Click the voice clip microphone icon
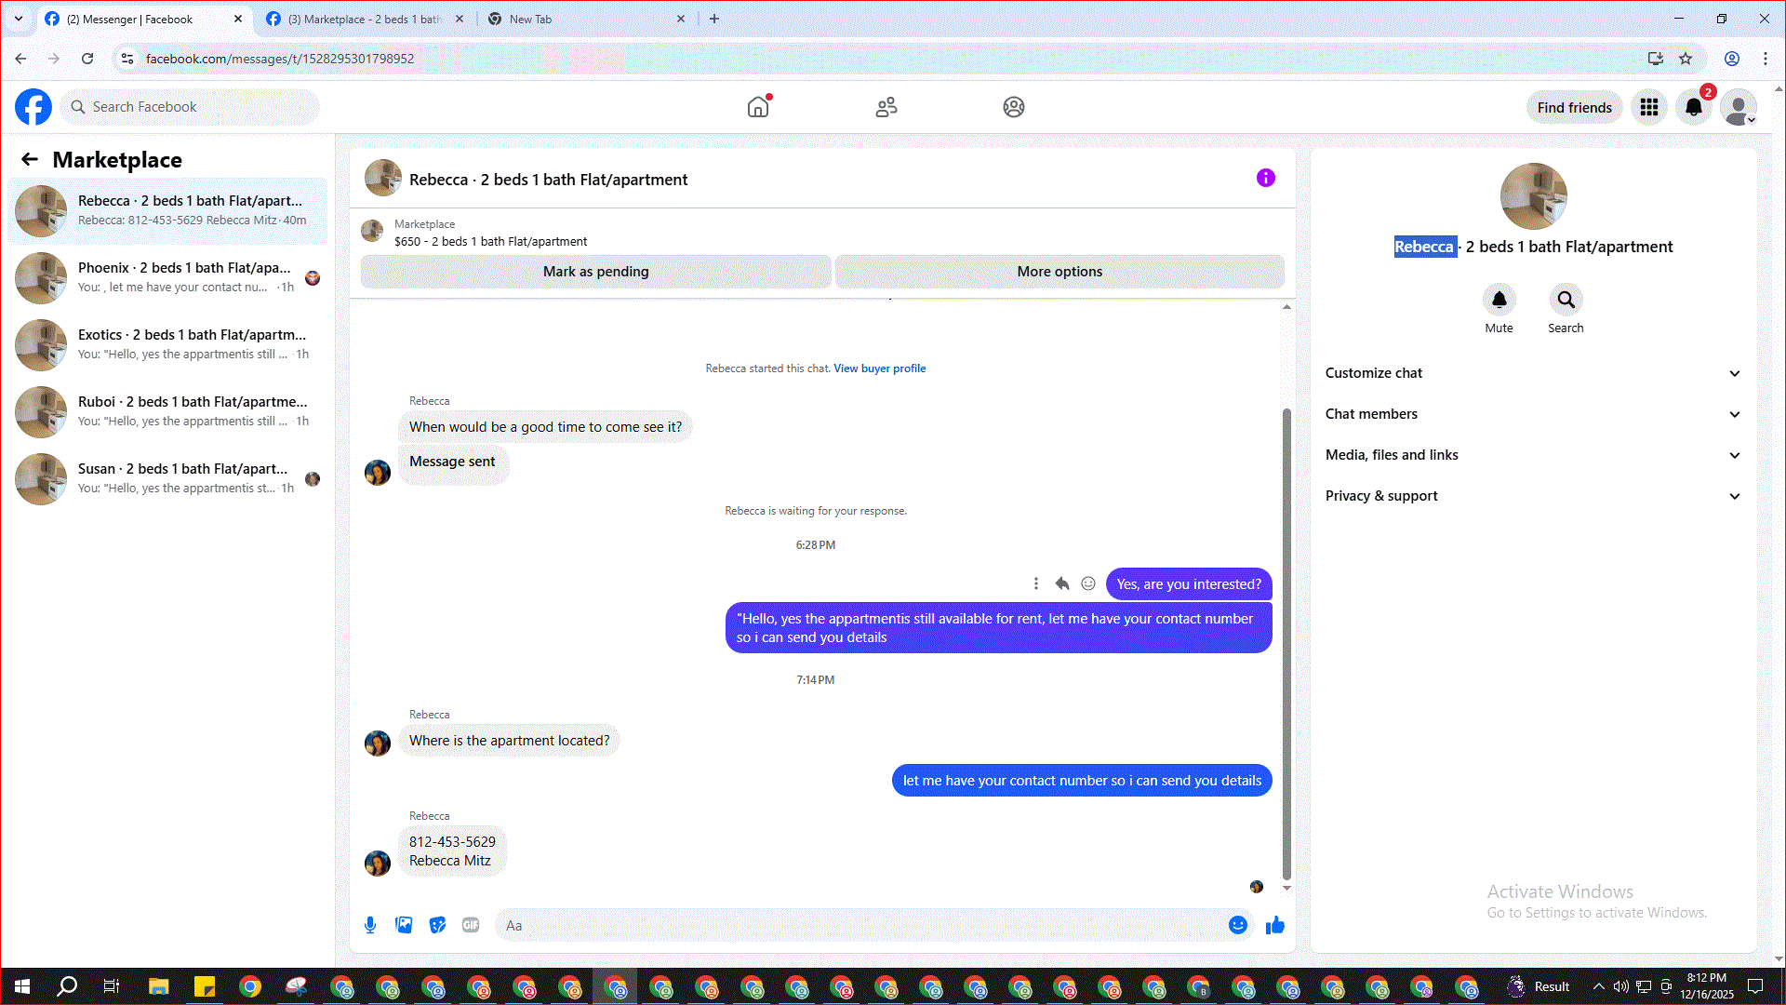 pyautogui.click(x=370, y=925)
